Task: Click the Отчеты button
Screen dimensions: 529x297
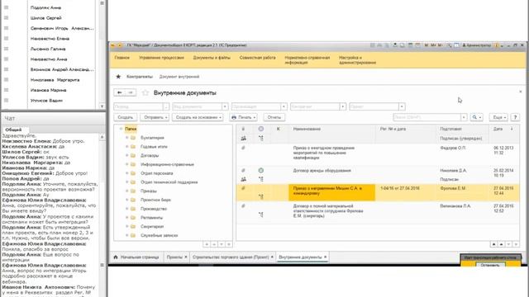Action: 274,117
